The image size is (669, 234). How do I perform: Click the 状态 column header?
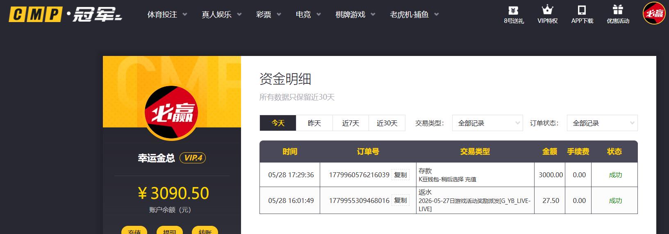pos(614,152)
